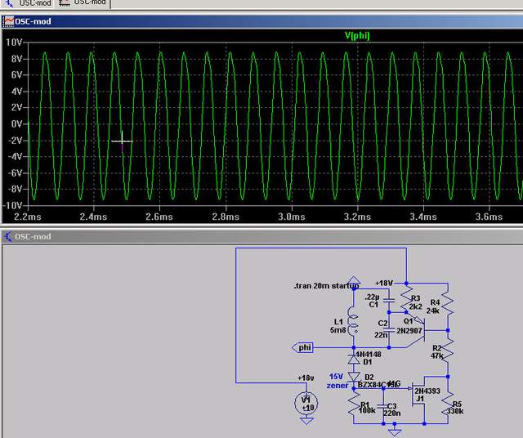Click the schematic window title bar icon
The width and height of the screenshot is (523, 438).
[x=7, y=237]
